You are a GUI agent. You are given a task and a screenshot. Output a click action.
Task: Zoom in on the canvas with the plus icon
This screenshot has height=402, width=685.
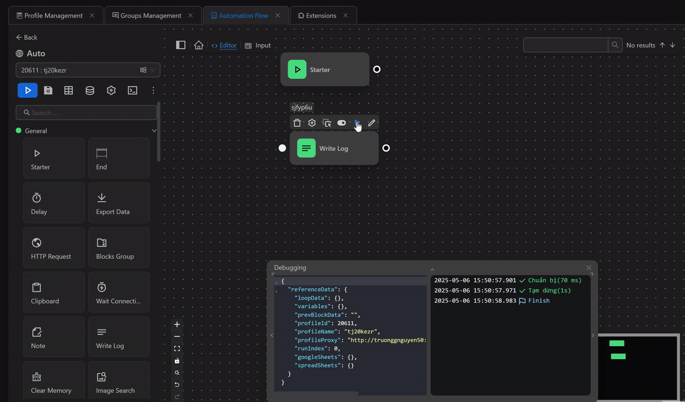click(177, 324)
